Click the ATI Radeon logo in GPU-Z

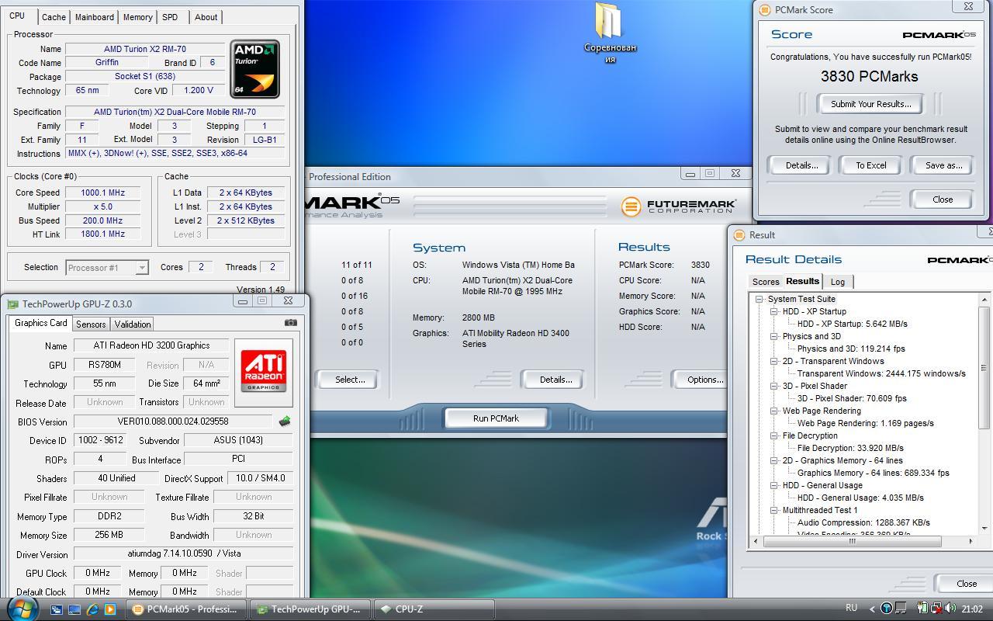263,371
